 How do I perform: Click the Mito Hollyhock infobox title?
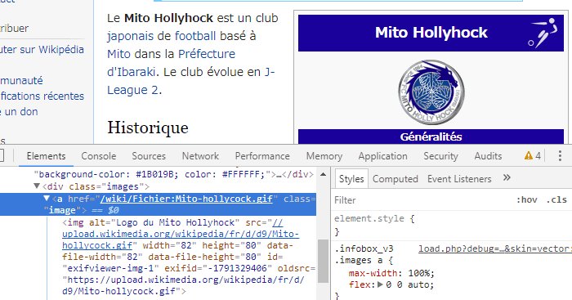[x=431, y=33]
